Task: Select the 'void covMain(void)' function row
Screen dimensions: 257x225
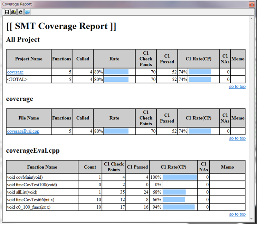Action: point(126,177)
